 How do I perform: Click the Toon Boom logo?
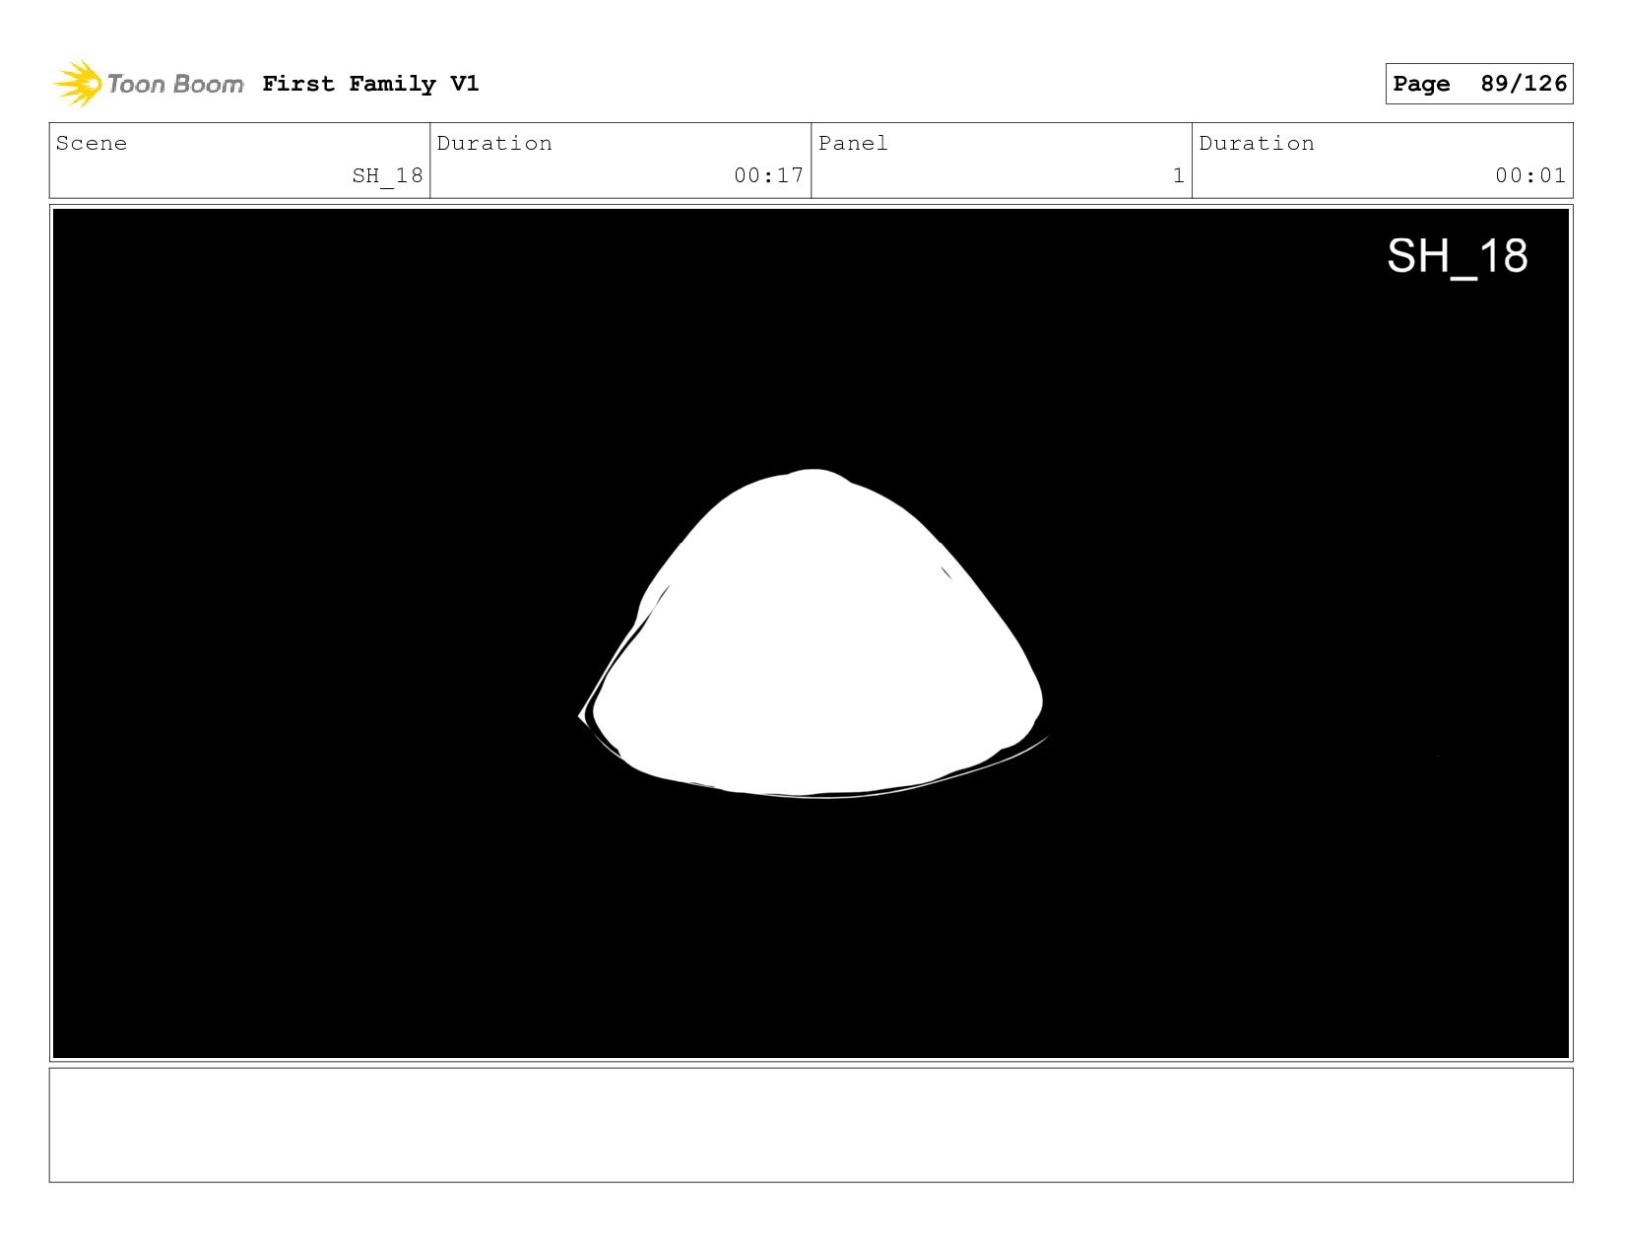pos(148,84)
